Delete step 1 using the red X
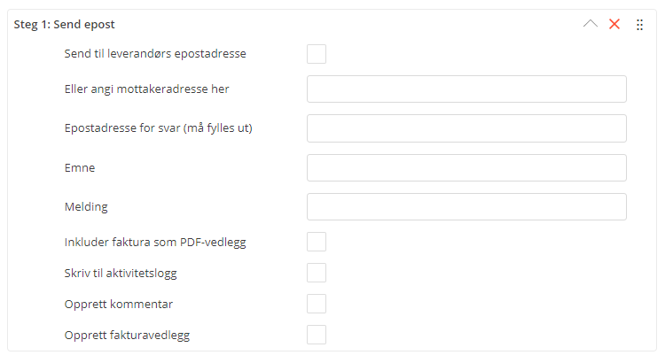Viewport: 665px width, 363px height. click(x=614, y=25)
